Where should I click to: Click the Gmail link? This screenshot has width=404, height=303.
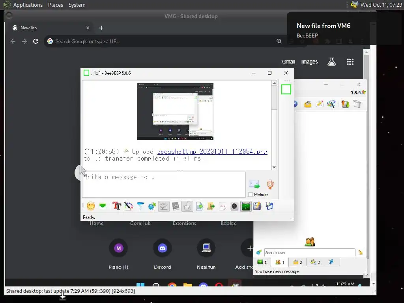[x=288, y=62]
